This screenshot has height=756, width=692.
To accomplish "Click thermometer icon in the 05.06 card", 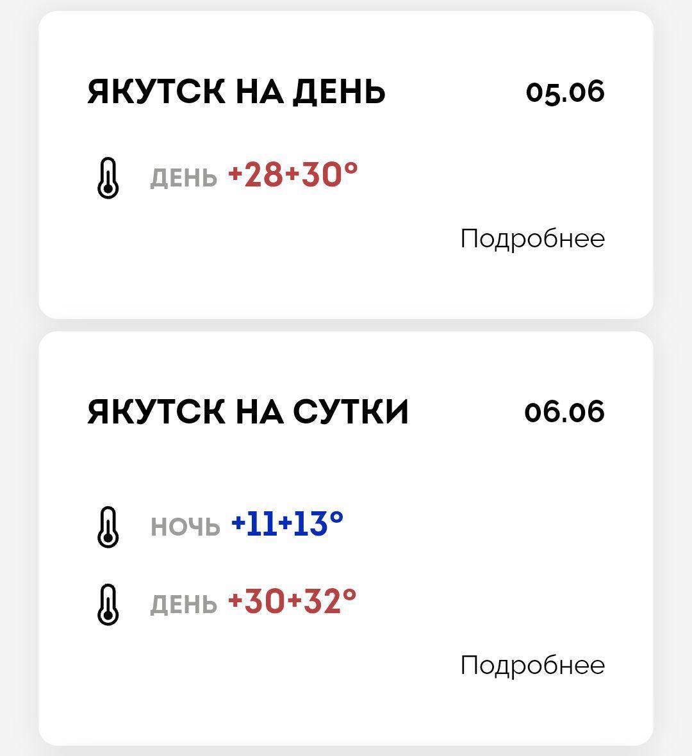I will coord(108,179).
